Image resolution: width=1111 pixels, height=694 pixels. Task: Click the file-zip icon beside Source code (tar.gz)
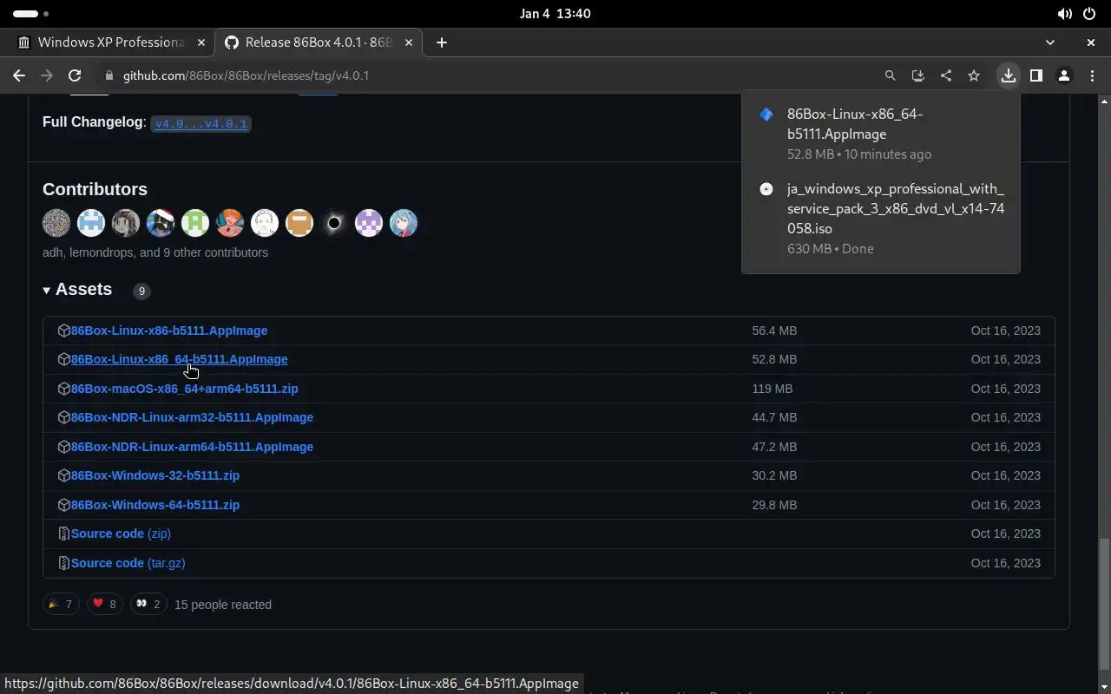(x=63, y=563)
